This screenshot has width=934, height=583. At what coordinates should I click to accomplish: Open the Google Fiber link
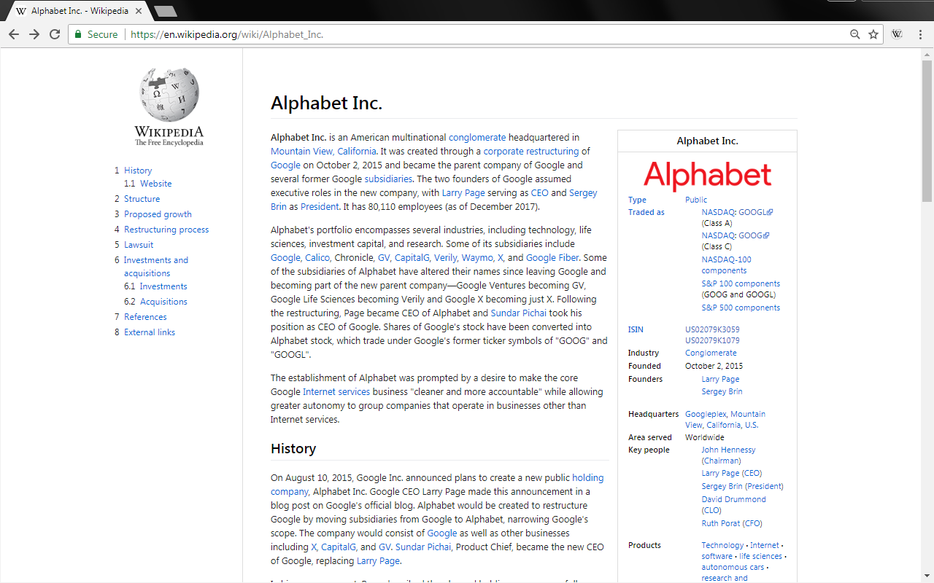pyautogui.click(x=552, y=257)
